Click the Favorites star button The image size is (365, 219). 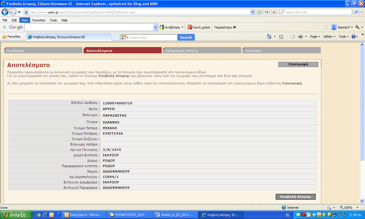(x=11, y=37)
